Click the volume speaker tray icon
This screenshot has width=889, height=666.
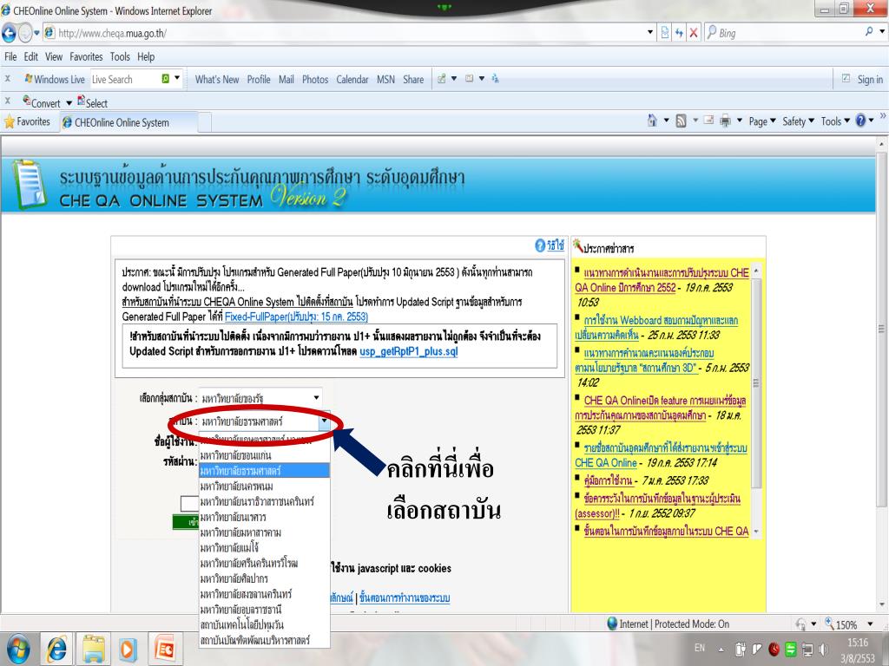823,649
